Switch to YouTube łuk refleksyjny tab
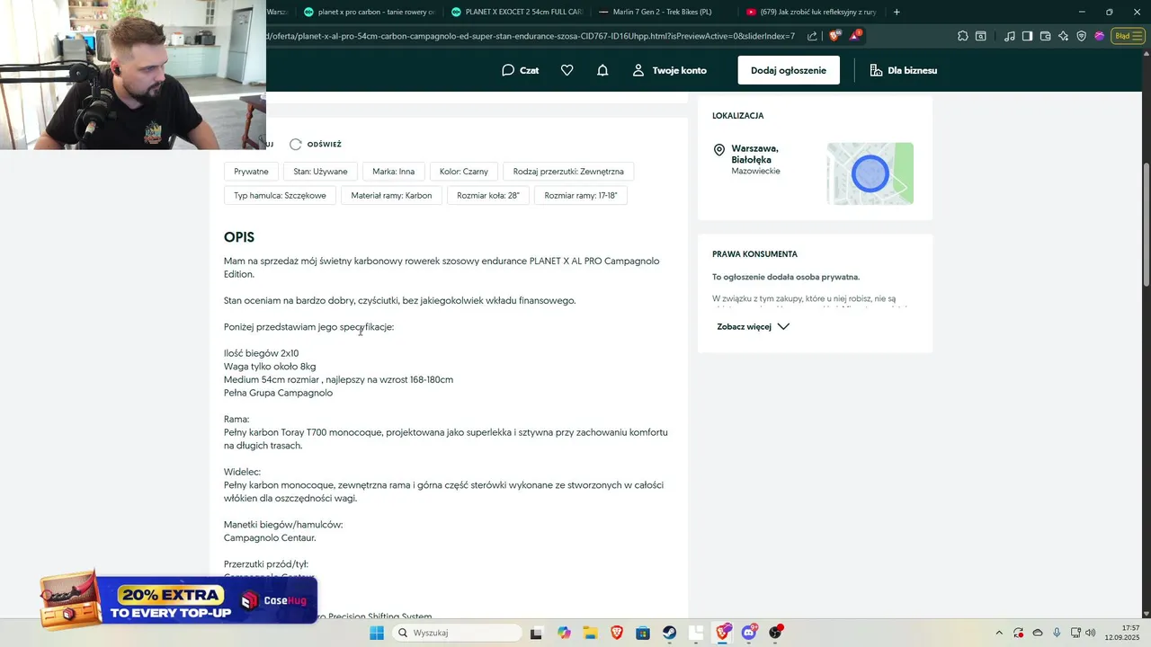The height and width of the screenshot is (647, 1151). point(811,12)
